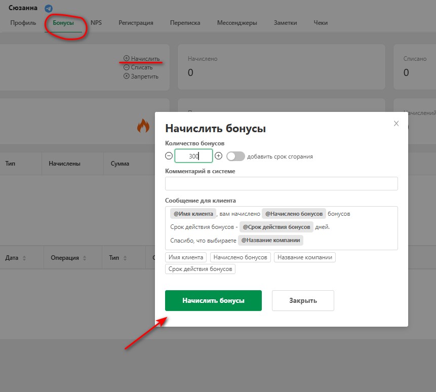
Task: Switch to the NPS tab
Action: coord(96,23)
